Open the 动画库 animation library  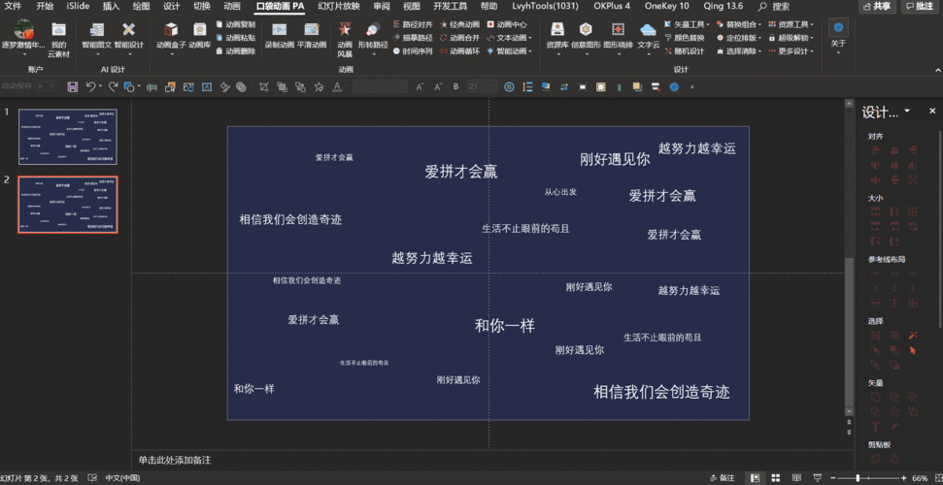click(200, 36)
